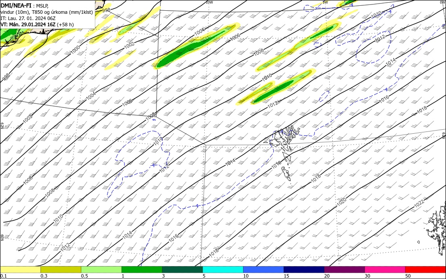
Task: Click the legend value "50"
Action: tap(408, 276)
